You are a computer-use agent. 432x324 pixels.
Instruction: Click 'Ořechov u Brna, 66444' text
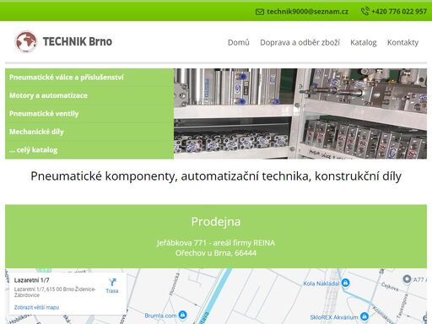(216, 253)
